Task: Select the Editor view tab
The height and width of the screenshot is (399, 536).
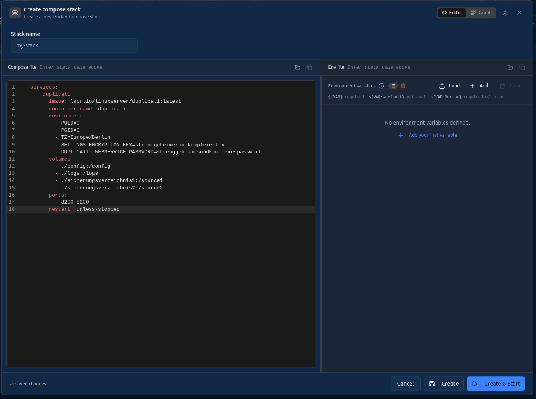Action: 451,12
